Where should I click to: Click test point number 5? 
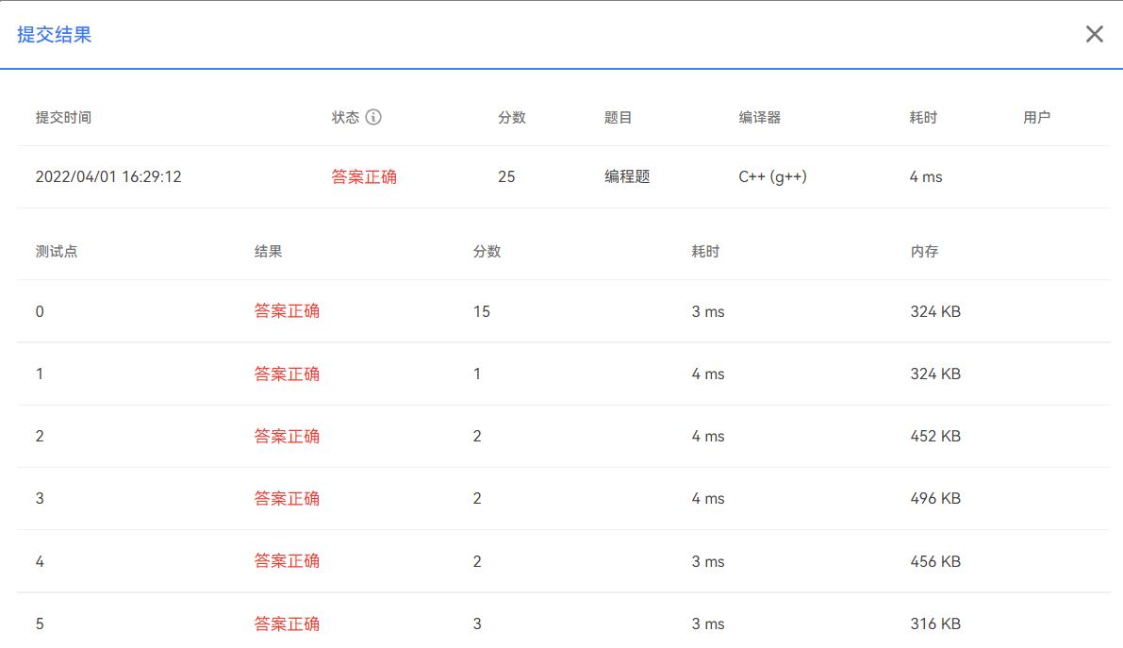point(40,624)
